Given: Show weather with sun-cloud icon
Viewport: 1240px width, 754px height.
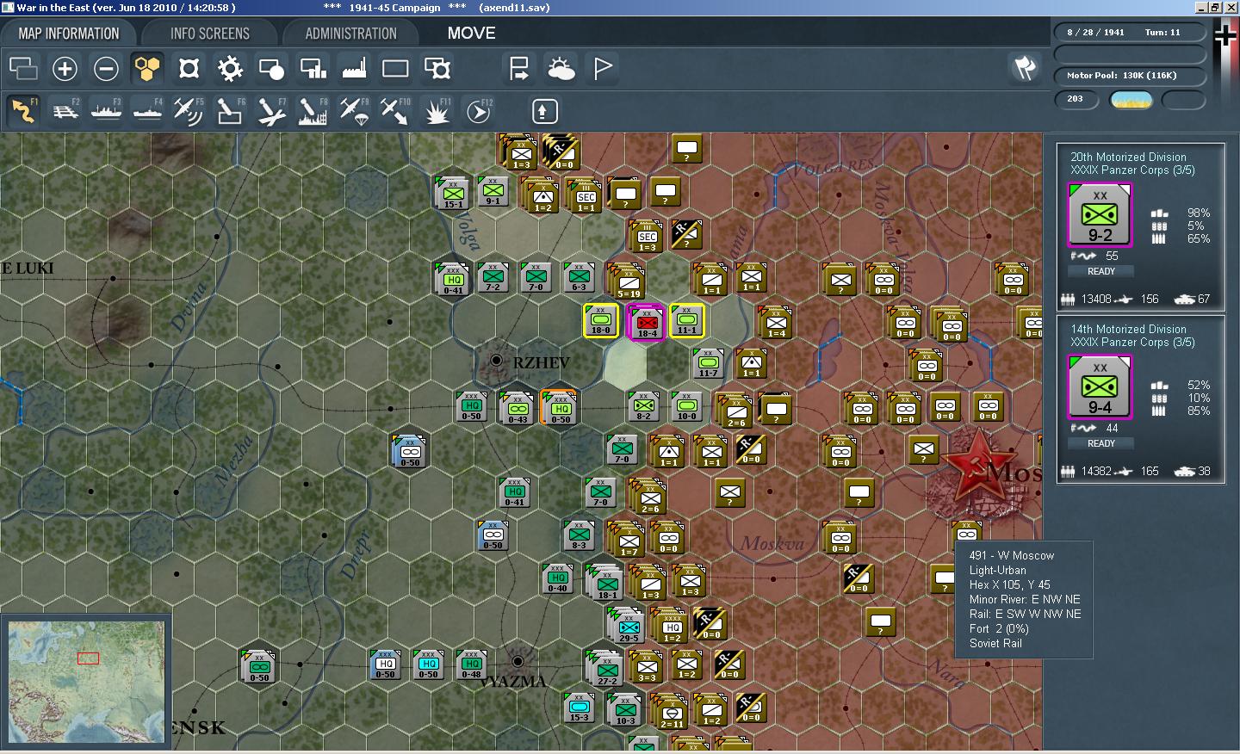Looking at the screenshot, I should click(561, 68).
